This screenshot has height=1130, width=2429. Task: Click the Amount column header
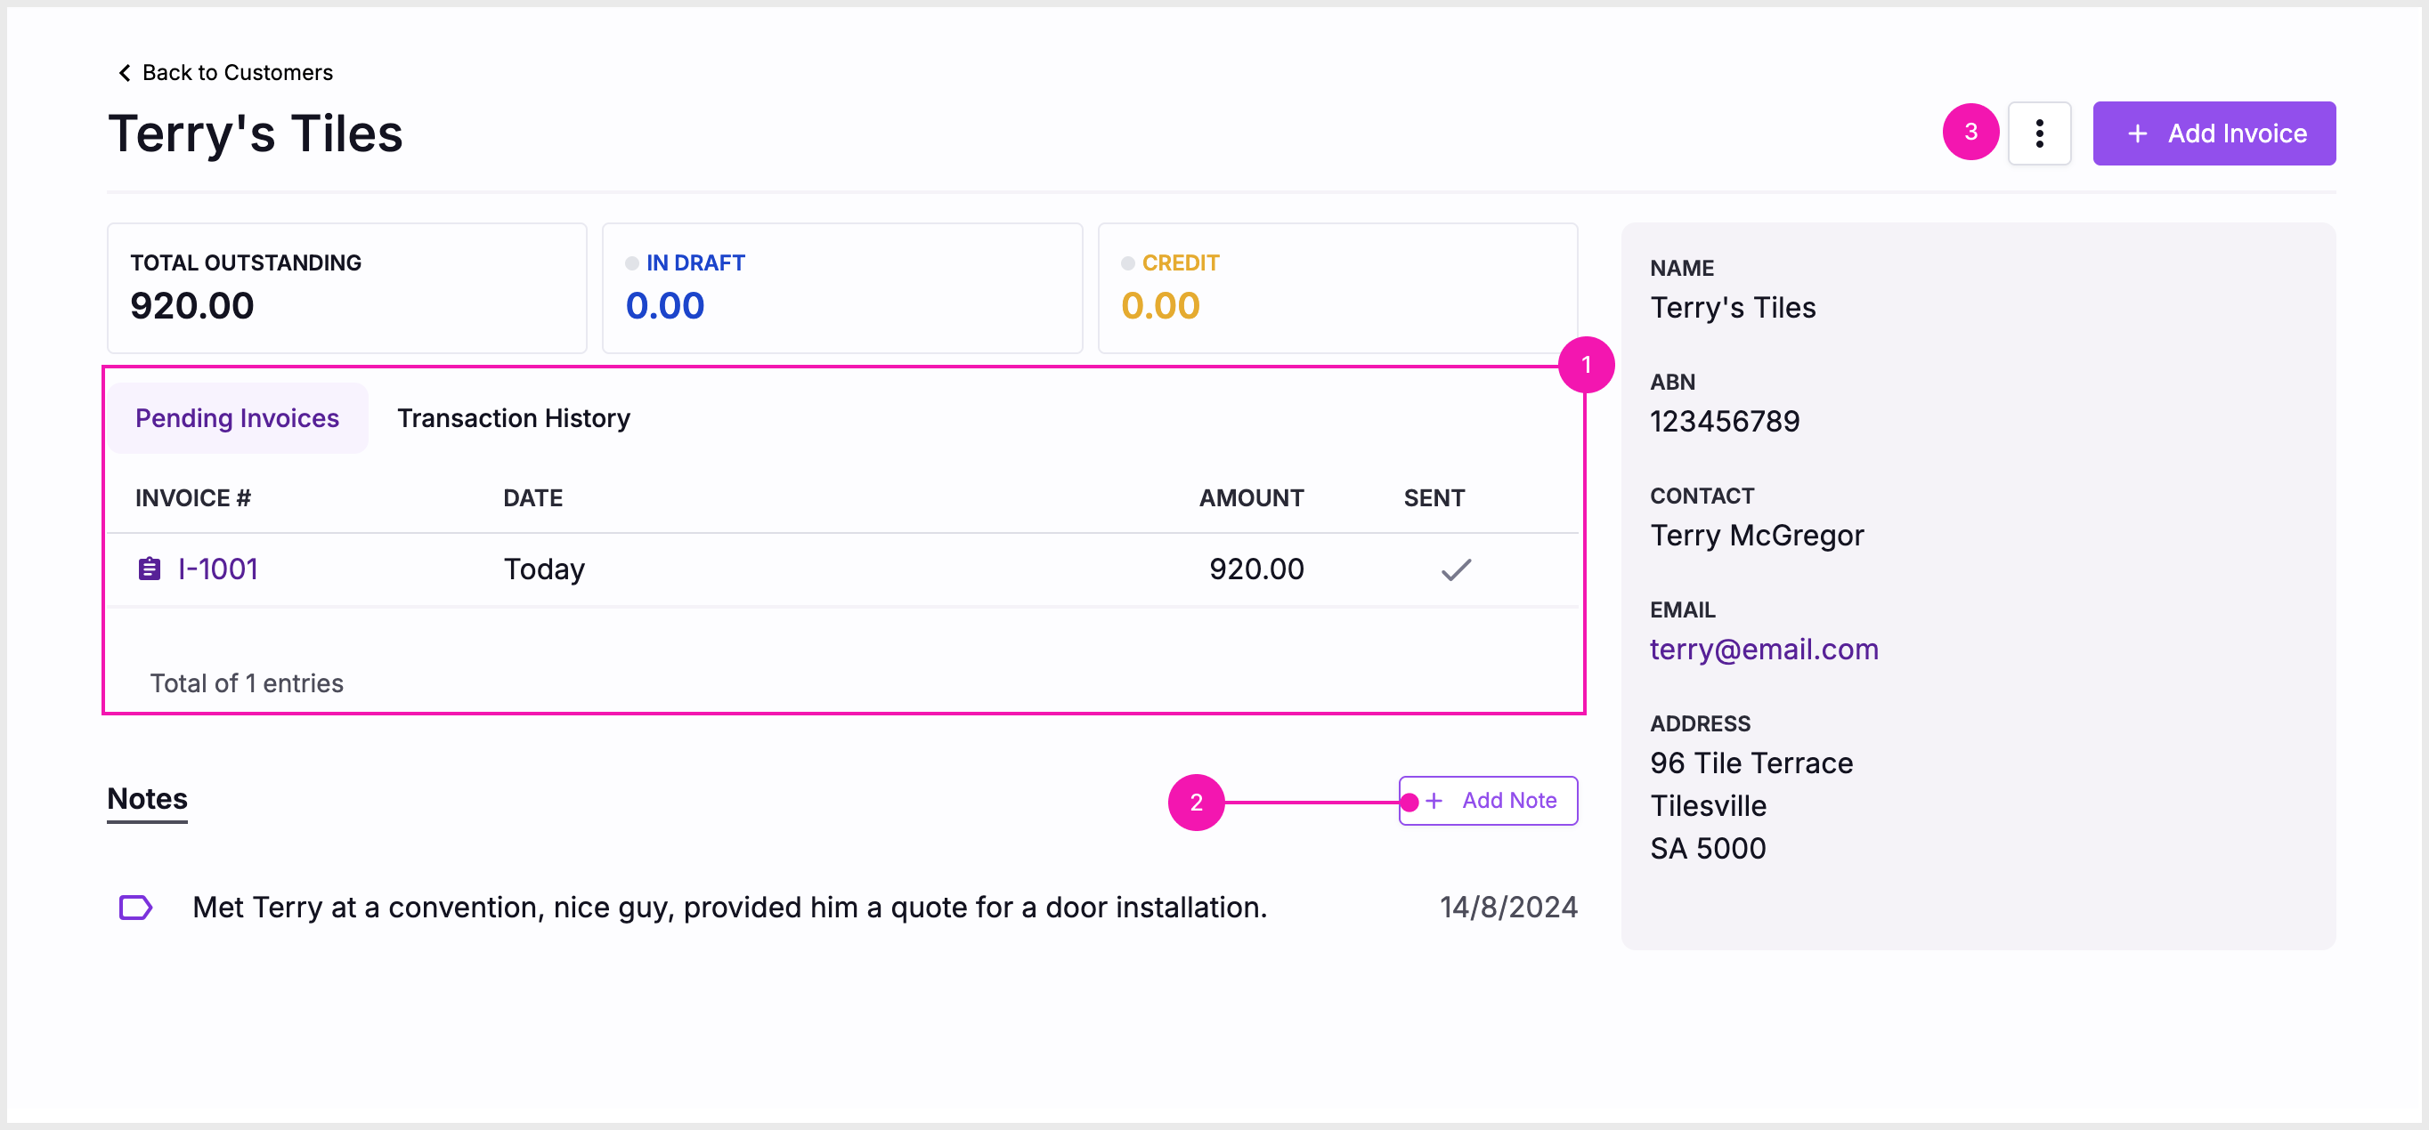1250,497
